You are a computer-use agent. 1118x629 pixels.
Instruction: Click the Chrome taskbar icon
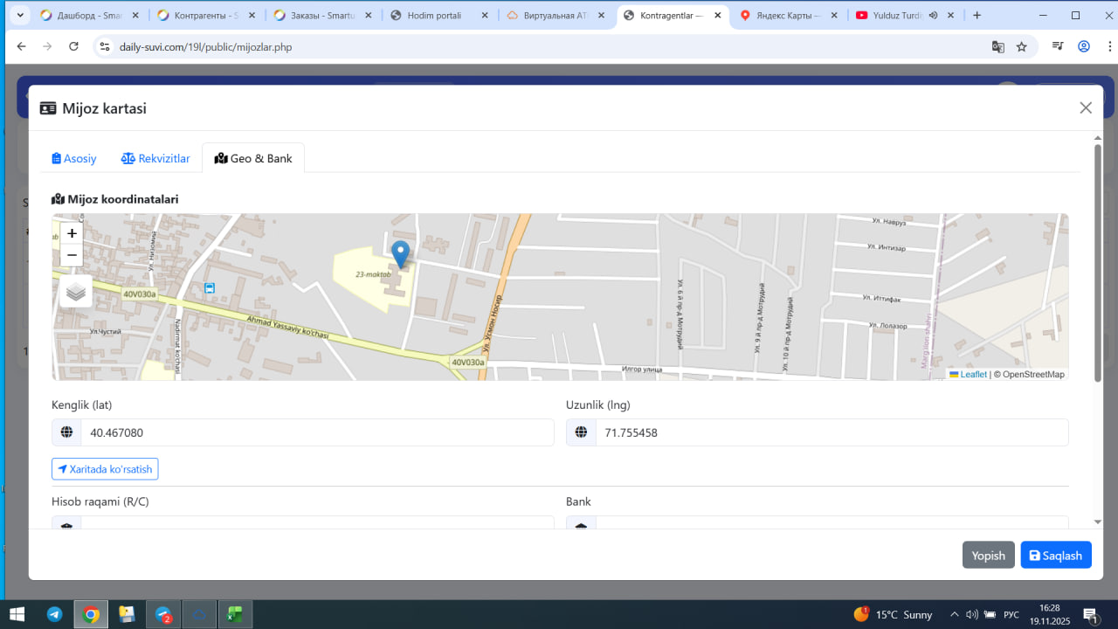point(91,614)
